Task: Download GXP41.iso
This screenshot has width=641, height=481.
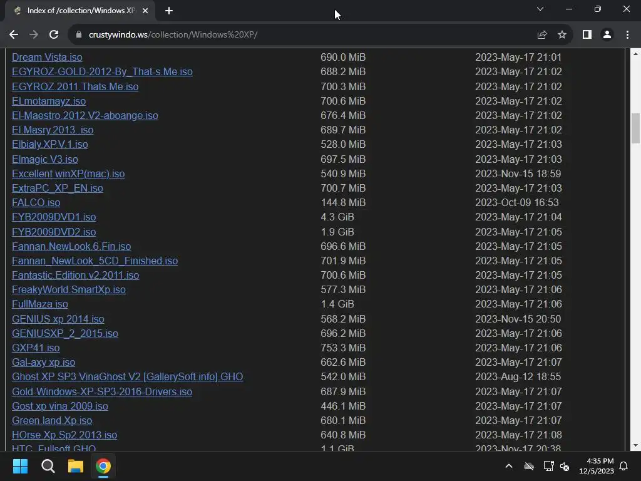Action: [36, 348]
